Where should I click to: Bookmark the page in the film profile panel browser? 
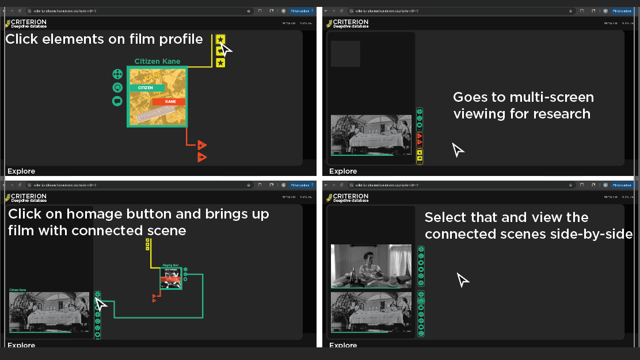tap(249, 11)
